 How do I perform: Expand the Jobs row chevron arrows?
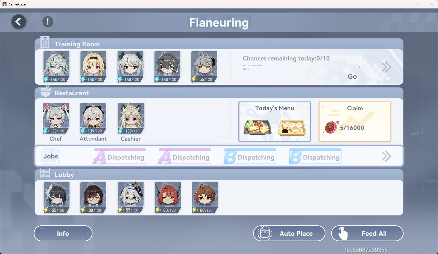point(387,156)
